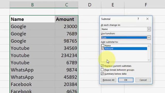165x93 pixels.
Task: Click the Cancel button
Action: (143, 80)
